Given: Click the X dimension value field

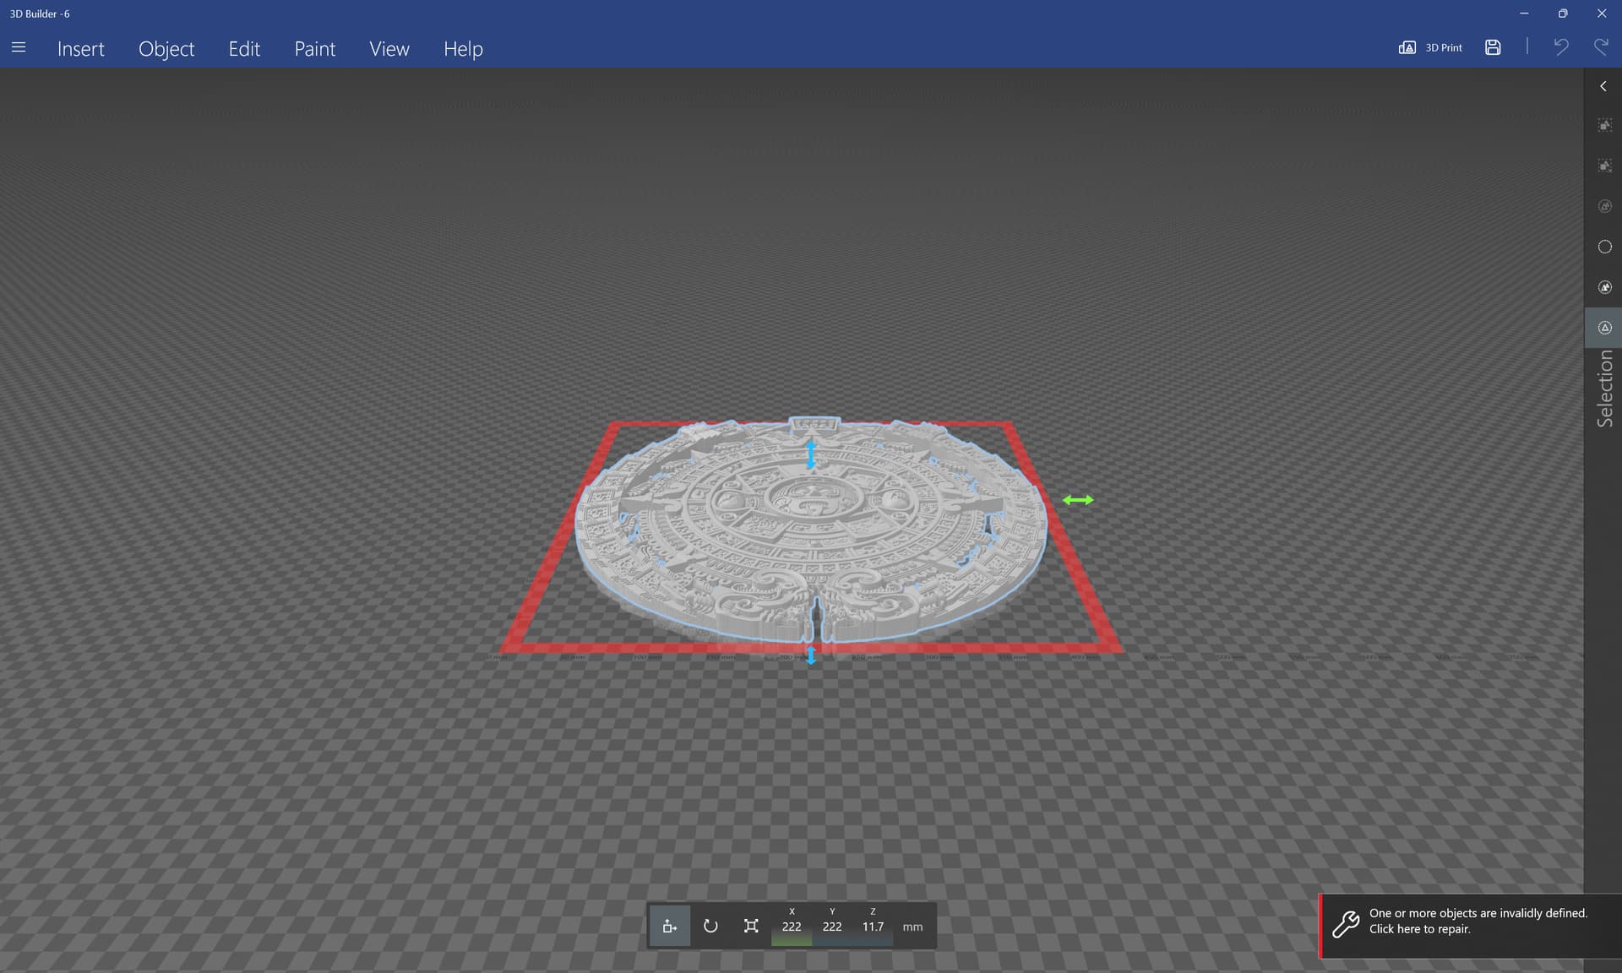Looking at the screenshot, I should 792,927.
